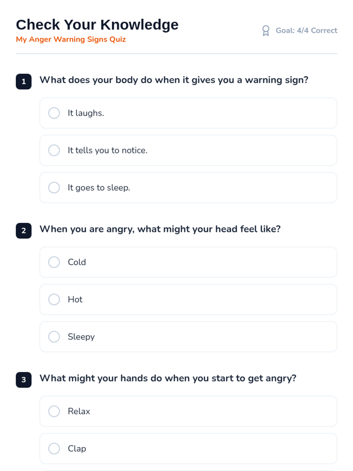This screenshot has height=471, width=353.
Task: Select 'Relax' for the hands question
Action: click(54, 411)
